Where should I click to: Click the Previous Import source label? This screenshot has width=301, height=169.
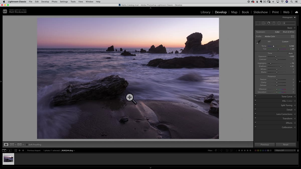[x=34, y=150]
